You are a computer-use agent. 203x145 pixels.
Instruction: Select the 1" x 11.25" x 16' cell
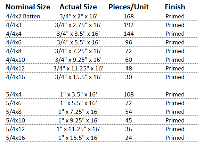pyautogui.click(x=79, y=129)
